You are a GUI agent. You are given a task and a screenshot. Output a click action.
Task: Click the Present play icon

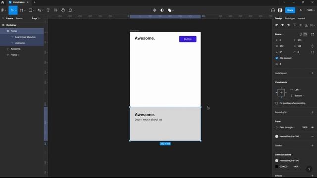tap(301, 10)
